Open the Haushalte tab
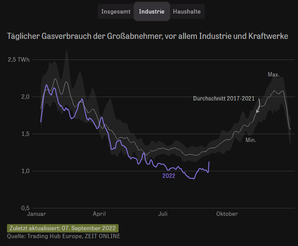Image resolution: width=298 pixels, height=246 pixels. click(187, 11)
